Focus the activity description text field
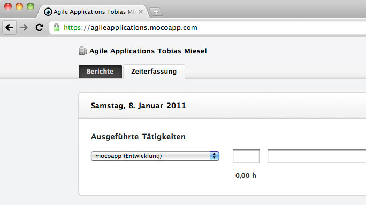This screenshot has width=366, height=205. [317, 156]
